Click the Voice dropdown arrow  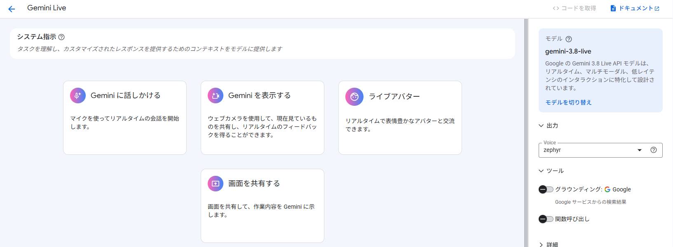tap(640, 150)
